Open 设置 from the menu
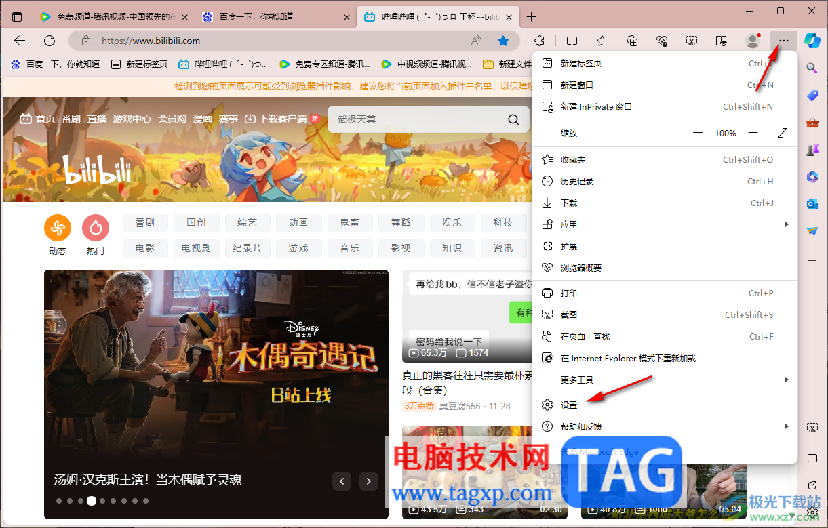Image resolution: width=828 pixels, height=528 pixels. pyautogui.click(x=665, y=405)
